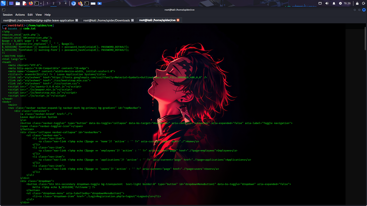The height and width of the screenshot is (206, 367).
Task: Click the jquery-3.6.0.min.js script line
Action: (45, 87)
